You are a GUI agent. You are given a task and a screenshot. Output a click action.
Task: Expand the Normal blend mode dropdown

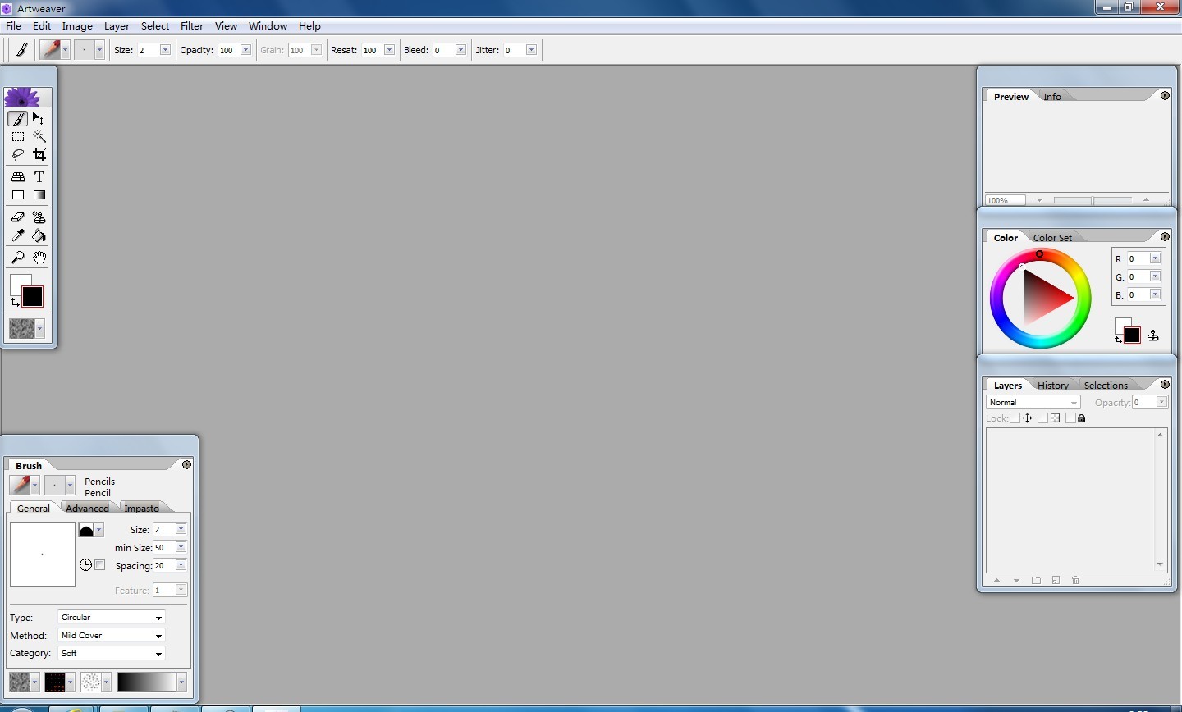1033,403
